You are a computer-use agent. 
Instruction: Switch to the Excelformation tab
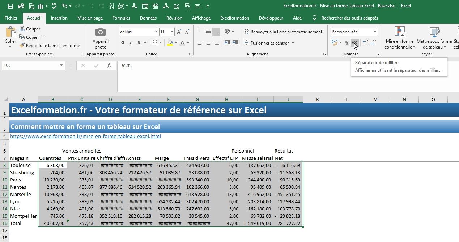coord(234,18)
